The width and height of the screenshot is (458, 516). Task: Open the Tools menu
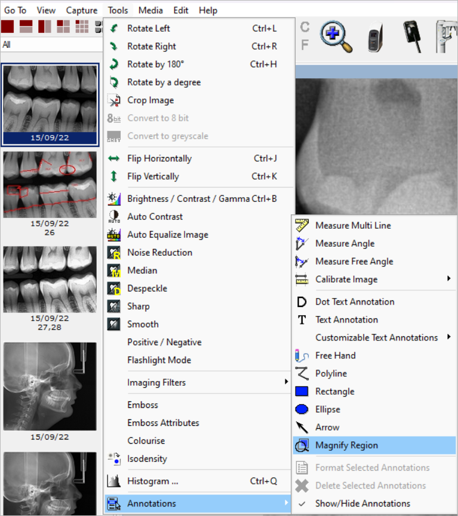point(118,11)
